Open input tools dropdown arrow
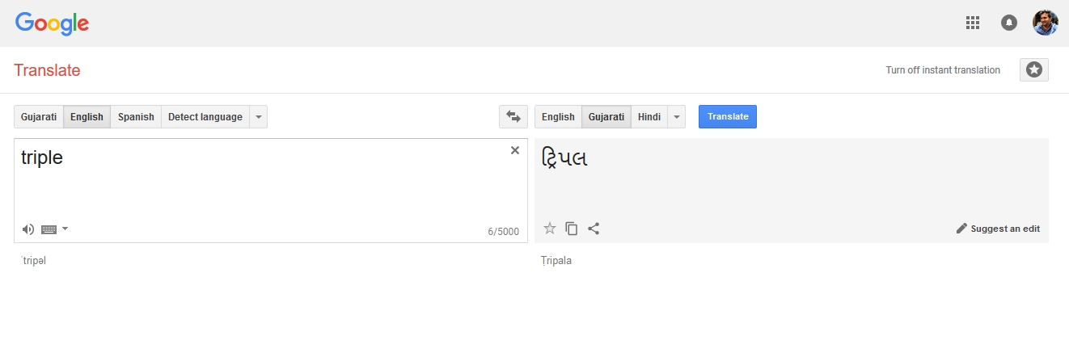 click(65, 229)
